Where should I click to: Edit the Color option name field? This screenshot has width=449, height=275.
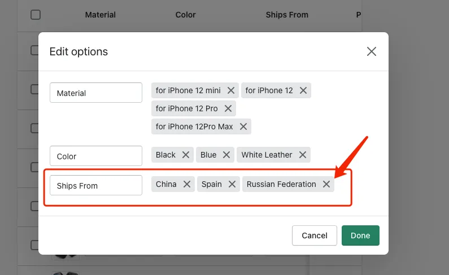click(96, 156)
